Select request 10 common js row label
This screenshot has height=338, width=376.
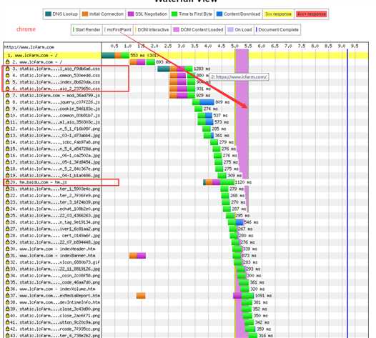point(55,116)
